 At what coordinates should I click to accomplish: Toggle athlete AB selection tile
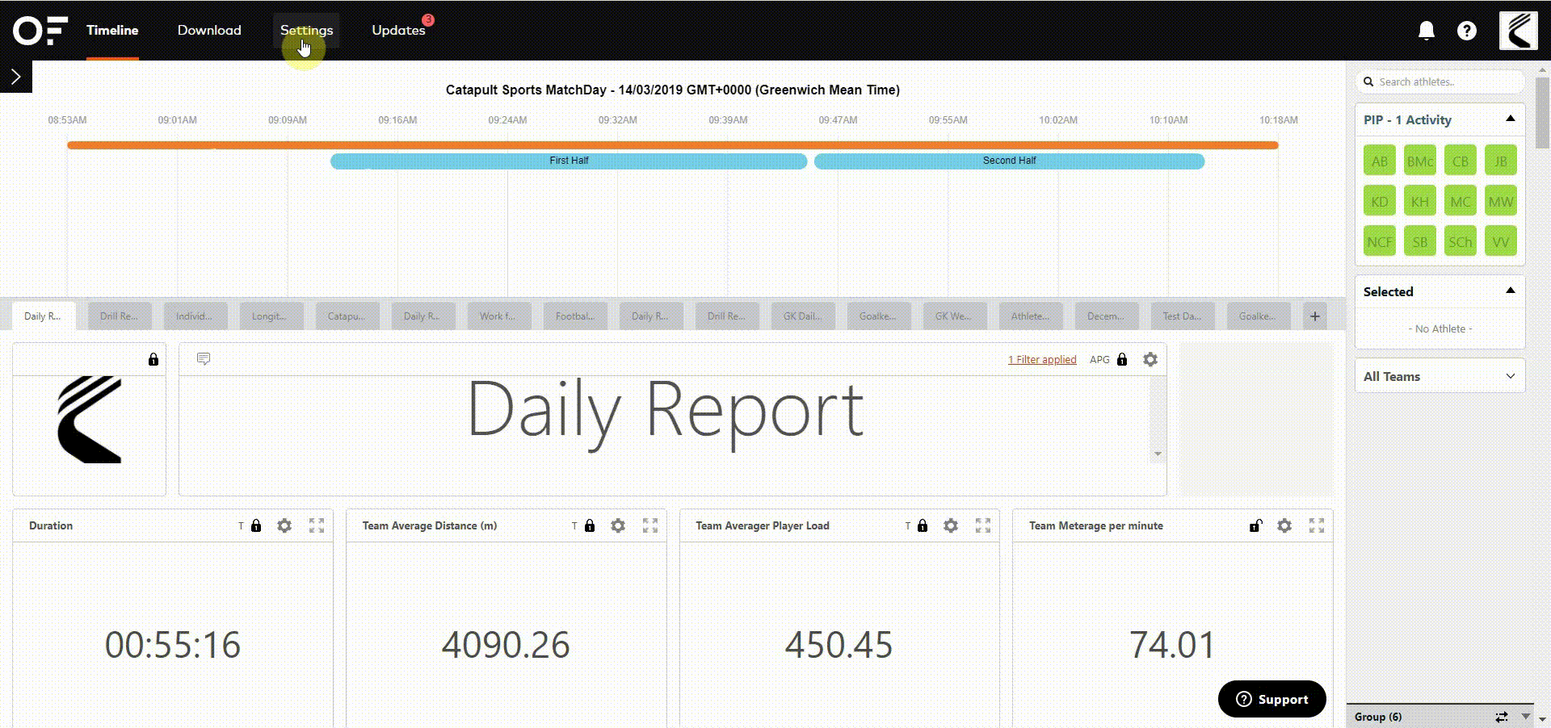1380,161
